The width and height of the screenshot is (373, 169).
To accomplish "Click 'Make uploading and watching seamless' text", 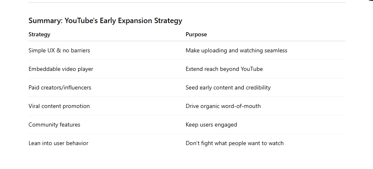I will tap(236, 51).
